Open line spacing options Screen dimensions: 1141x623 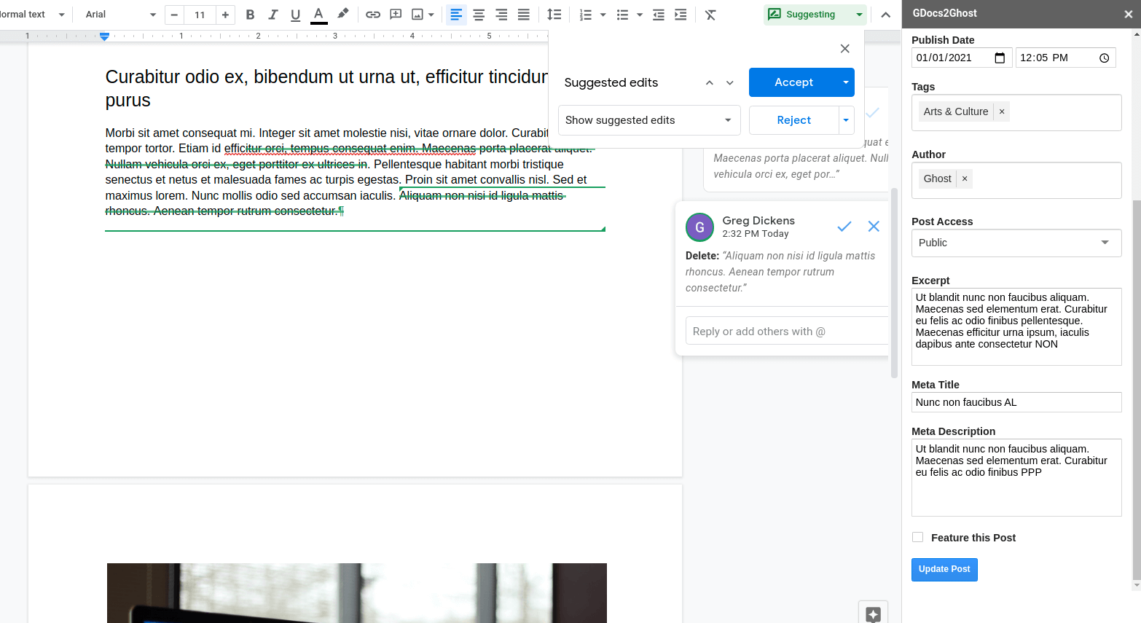(x=554, y=15)
